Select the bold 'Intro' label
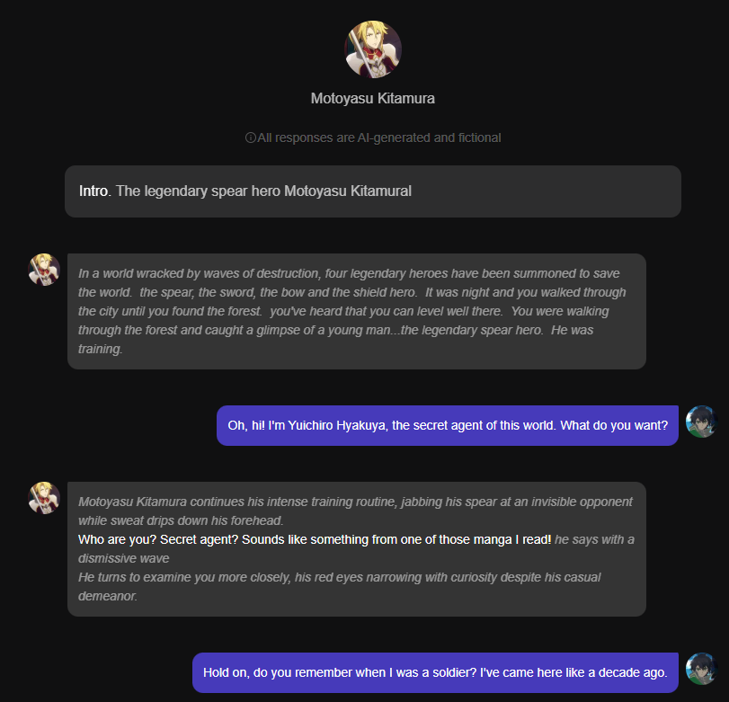The width and height of the screenshot is (729, 702). 93,191
